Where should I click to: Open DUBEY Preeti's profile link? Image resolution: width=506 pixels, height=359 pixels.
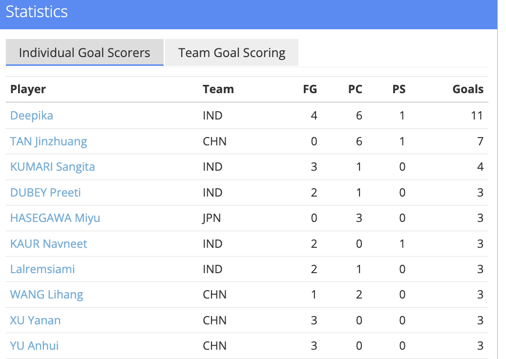pos(45,192)
